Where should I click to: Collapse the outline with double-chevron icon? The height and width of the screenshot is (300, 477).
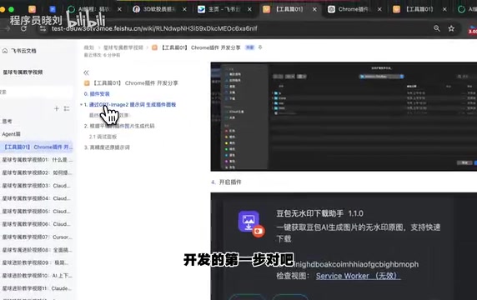pos(86,72)
